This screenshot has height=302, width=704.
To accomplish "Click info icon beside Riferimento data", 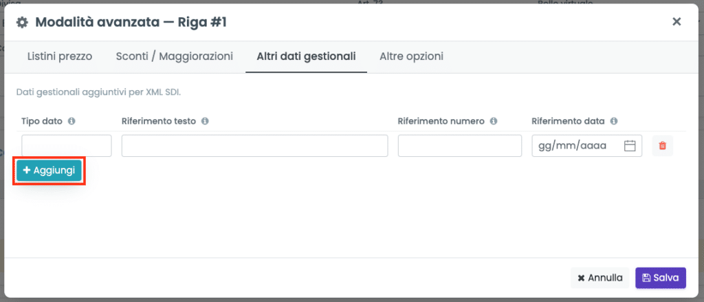I will click(x=614, y=121).
